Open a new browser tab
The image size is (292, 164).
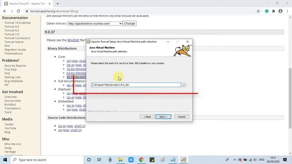point(57,4)
